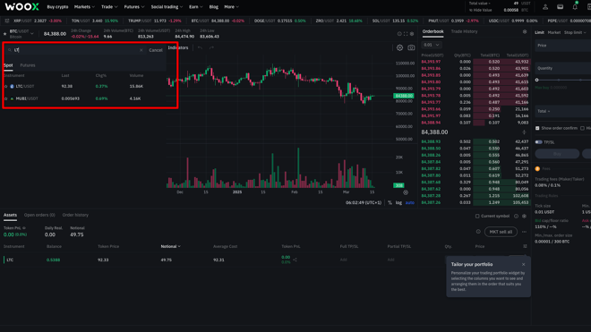Open chart Indicators button
This screenshot has width=591, height=332.
click(178, 47)
